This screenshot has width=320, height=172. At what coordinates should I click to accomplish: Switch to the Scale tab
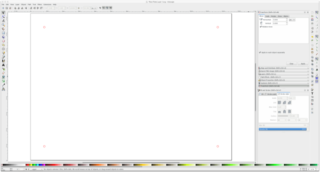point(267,16)
